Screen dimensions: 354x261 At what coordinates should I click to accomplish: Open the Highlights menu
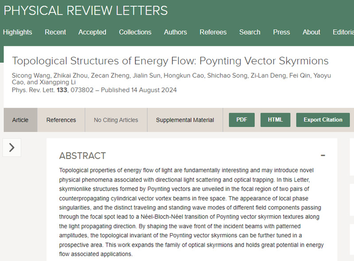click(17, 32)
